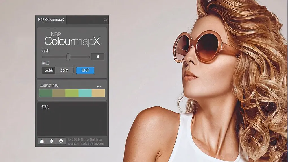The height and width of the screenshot is (162, 288).
Task: Click the blue 分析 (Analyze) button
Action: pos(85,70)
